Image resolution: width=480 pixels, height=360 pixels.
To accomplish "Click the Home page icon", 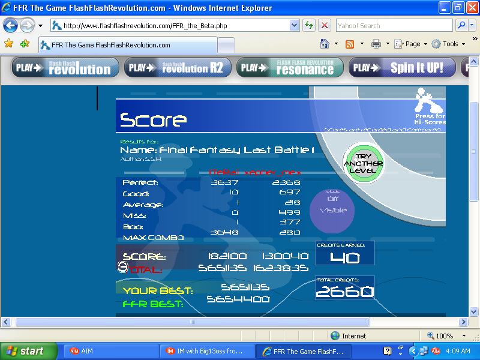I will tap(325, 44).
